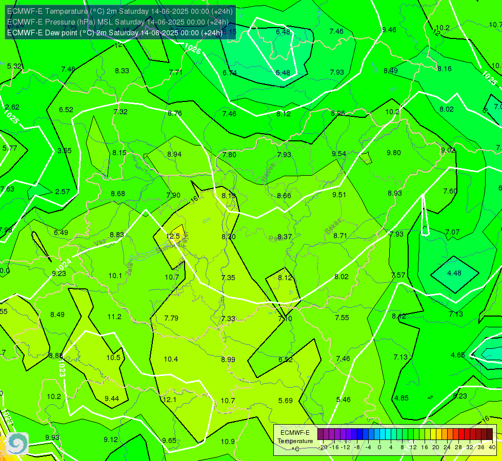The image size is (502, 461).
Task: Click the 9.65 dew point value
Action: [169, 441]
